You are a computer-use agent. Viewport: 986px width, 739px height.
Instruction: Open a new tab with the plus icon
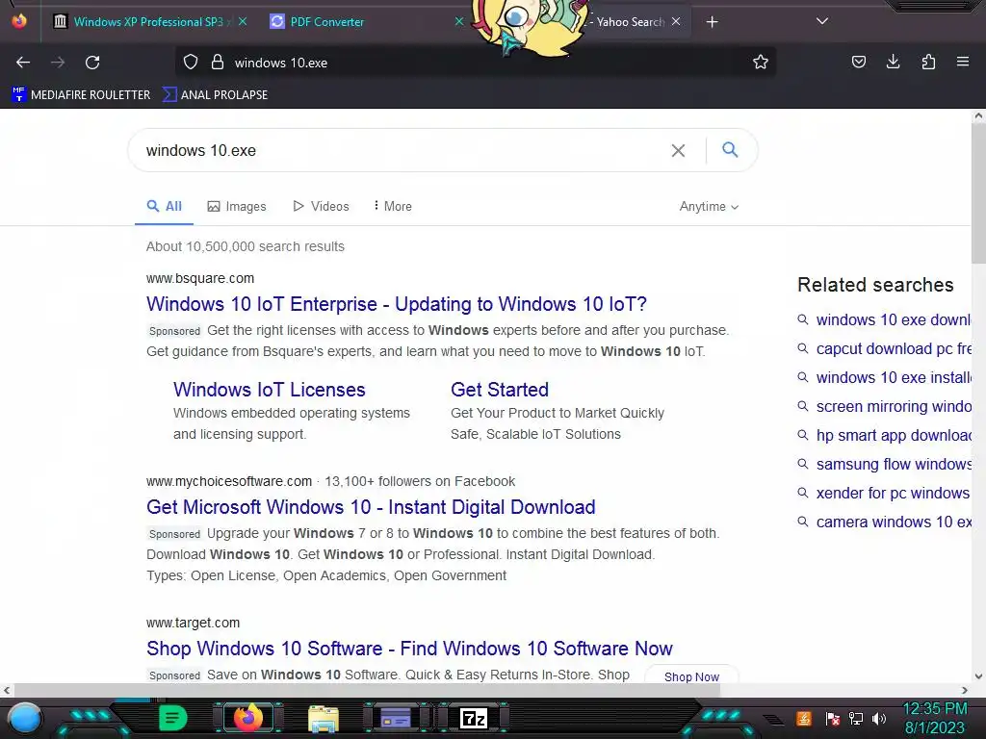click(x=712, y=22)
